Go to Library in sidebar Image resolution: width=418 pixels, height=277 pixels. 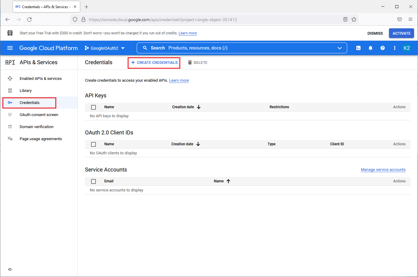26,91
